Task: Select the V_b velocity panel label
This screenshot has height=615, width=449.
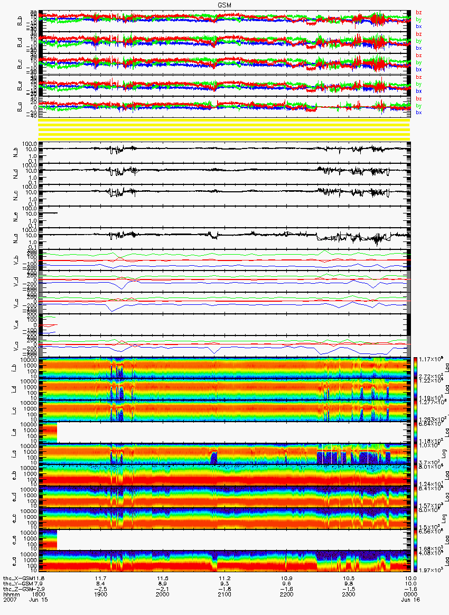Action: 16,259
